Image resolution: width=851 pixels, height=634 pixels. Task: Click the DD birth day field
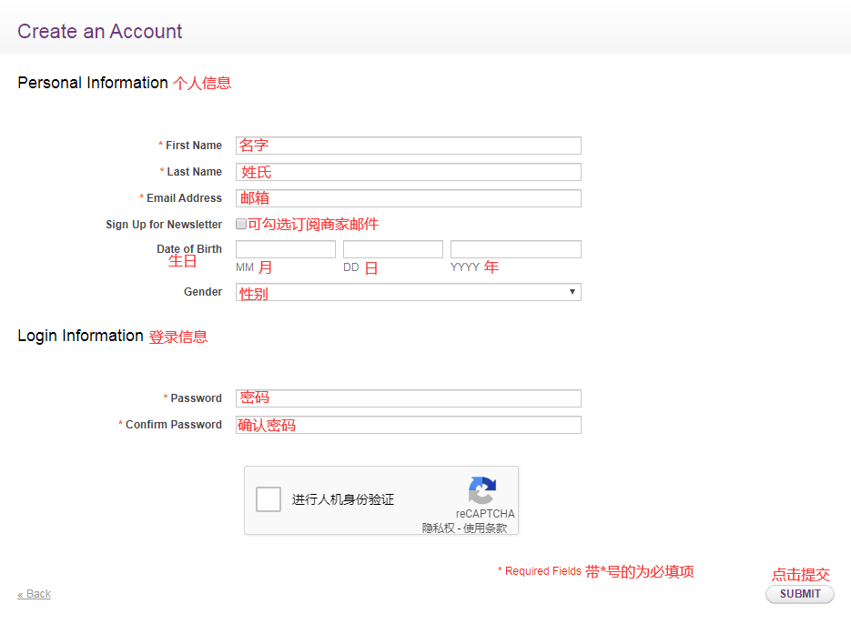click(x=393, y=249)
